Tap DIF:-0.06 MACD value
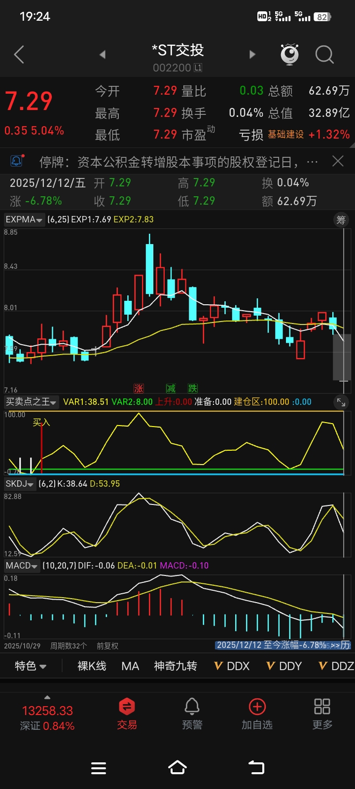Screen dimensions: 355x789 (96, 566)
